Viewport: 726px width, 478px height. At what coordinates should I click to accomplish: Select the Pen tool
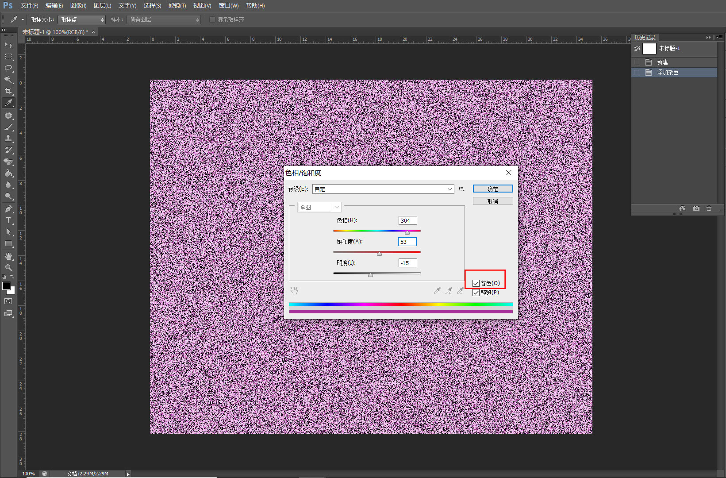point(8,209)
